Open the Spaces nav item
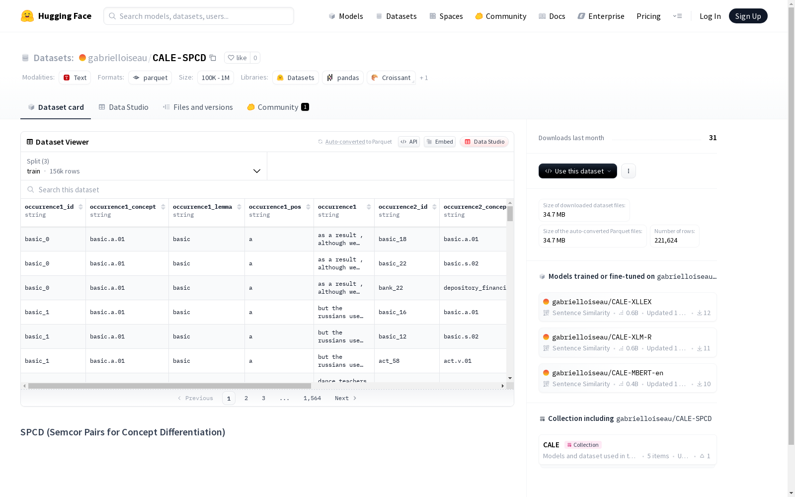 pyautogui.click(x=446, y=16)
